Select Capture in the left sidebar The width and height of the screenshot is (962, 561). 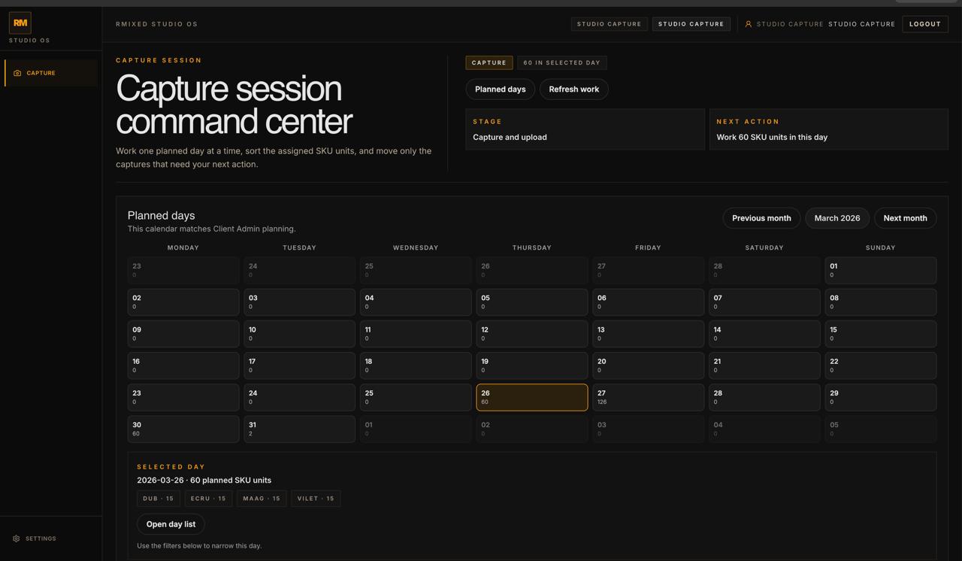coord(41,72)
